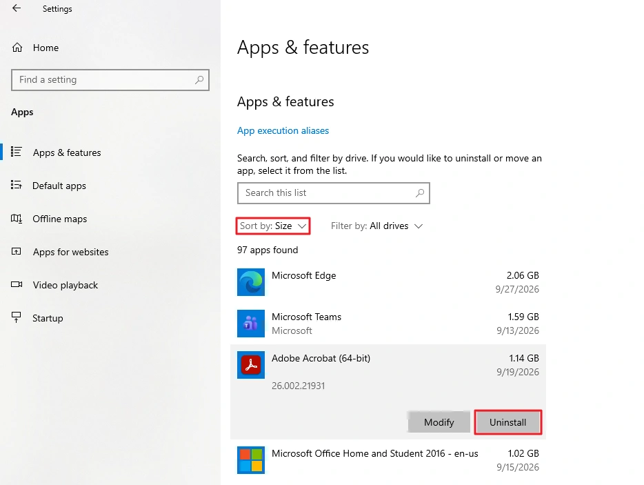Click the Apps for websites icon
The height and width of the screenshot is (485, 644).
pos(17,252)
